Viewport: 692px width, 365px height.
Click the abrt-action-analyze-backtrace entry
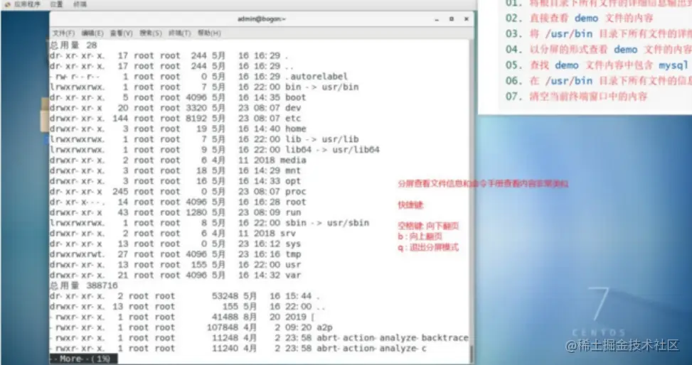click(x=393, y=338)
